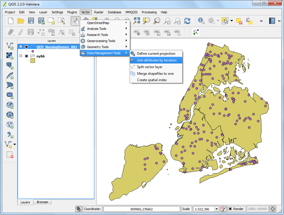Add a PostGIS layer via elephant icon
This screenshot has width=284, height=215.
coord(10,65)
